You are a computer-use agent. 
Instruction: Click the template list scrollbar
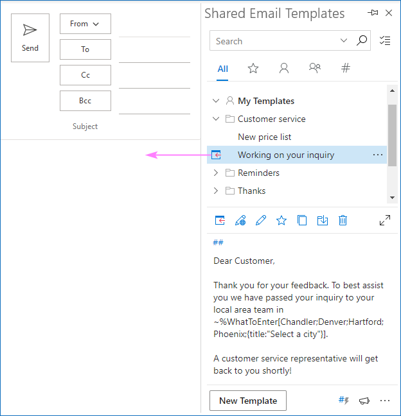[x=392, y=135]
